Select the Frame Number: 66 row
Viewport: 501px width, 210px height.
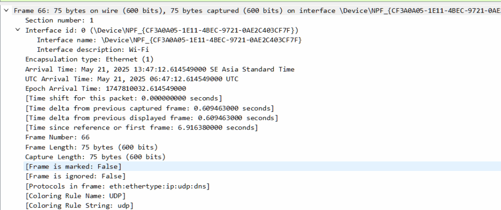coord(57,137)
